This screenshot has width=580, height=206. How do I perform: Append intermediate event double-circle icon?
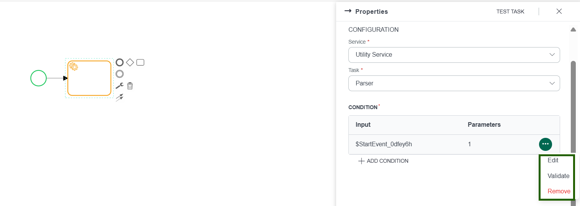(120, 74)
